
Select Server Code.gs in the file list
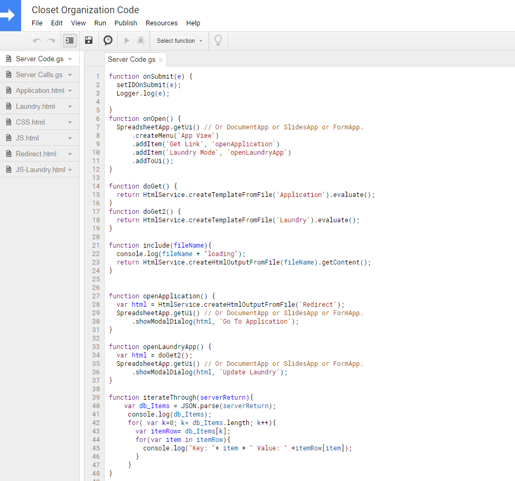[x=40, y=59]
